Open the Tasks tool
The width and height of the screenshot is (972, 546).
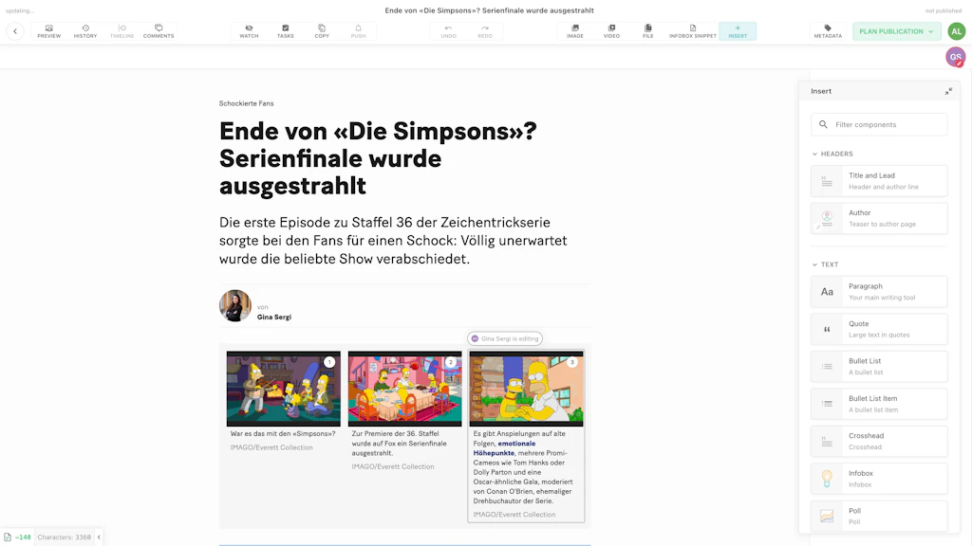[286, 31]
